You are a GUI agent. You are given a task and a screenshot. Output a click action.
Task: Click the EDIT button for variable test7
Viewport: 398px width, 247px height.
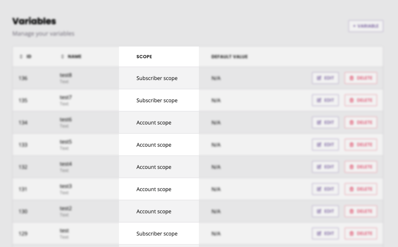[x=325, y=100]
